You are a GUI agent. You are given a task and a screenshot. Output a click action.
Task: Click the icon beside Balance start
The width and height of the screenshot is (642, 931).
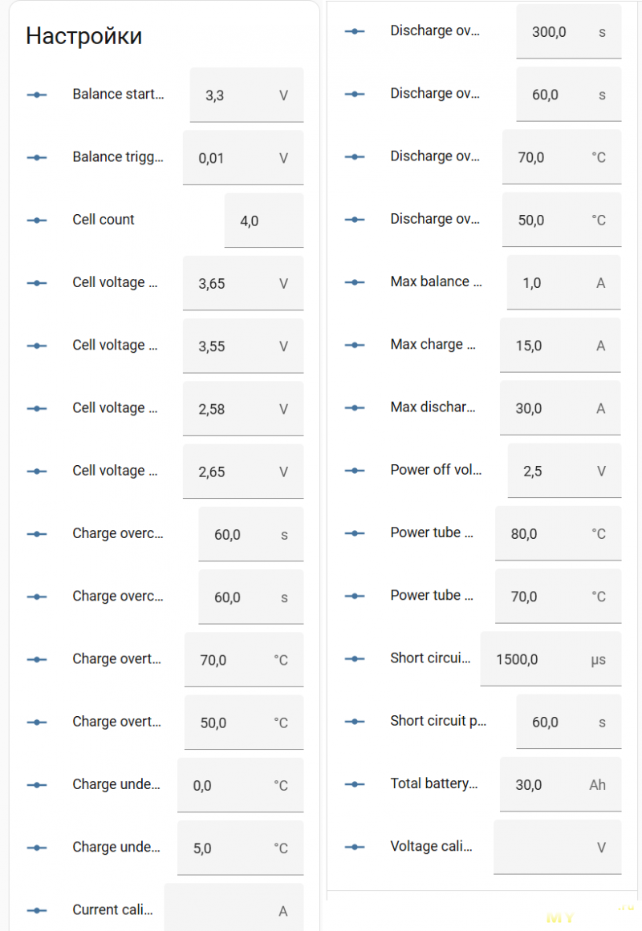click(37, 95)
